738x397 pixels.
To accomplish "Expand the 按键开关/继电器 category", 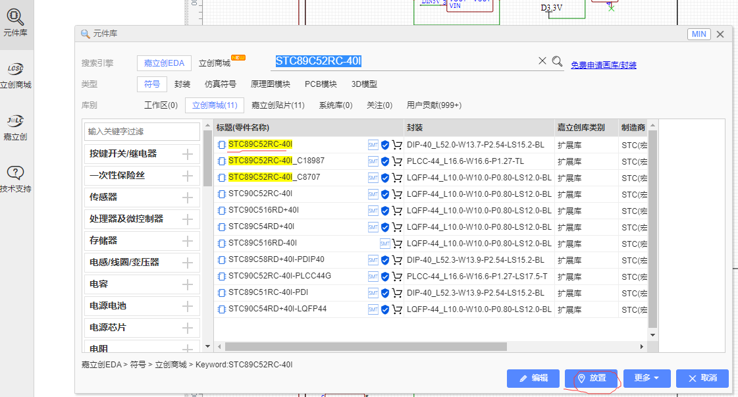I will click(188, 154).
